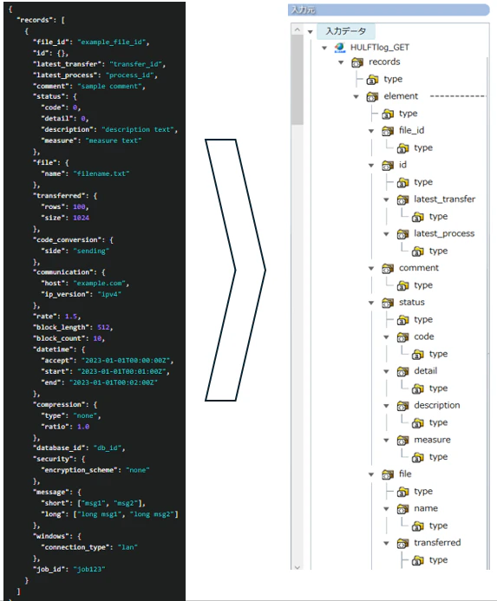This screenshot has height=601, width=497.
Task: Click the element node folder icon
Action: [x=372, y=96]
